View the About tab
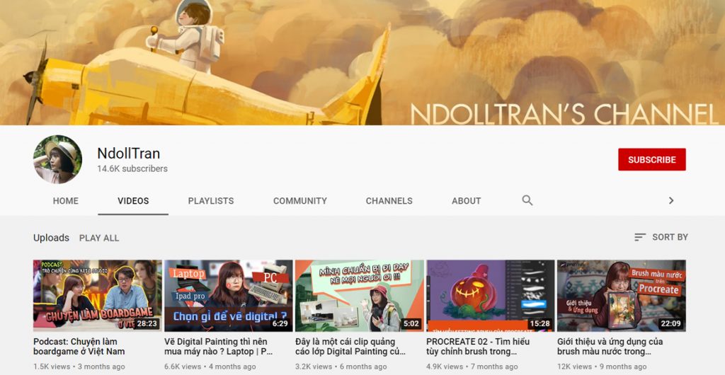The width and height of the screenshot is (725, 375). (466, 201)
